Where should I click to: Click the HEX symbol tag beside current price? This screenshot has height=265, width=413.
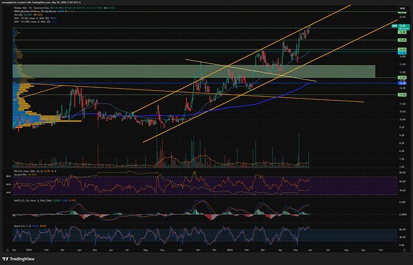[394, 26]
